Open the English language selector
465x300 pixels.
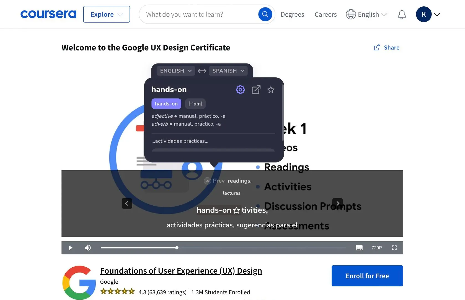pos(367,14)
